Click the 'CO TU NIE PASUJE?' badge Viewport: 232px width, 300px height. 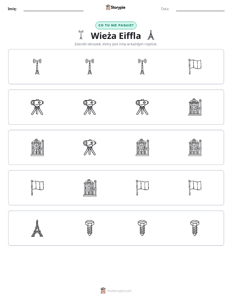[116, 25]
